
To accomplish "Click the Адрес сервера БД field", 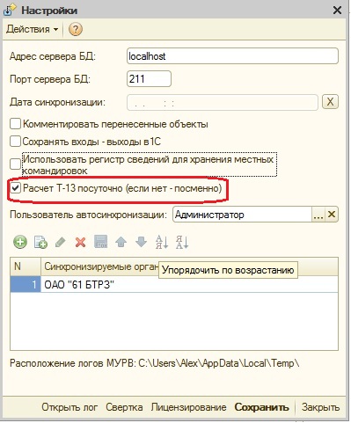I will 232,56.
